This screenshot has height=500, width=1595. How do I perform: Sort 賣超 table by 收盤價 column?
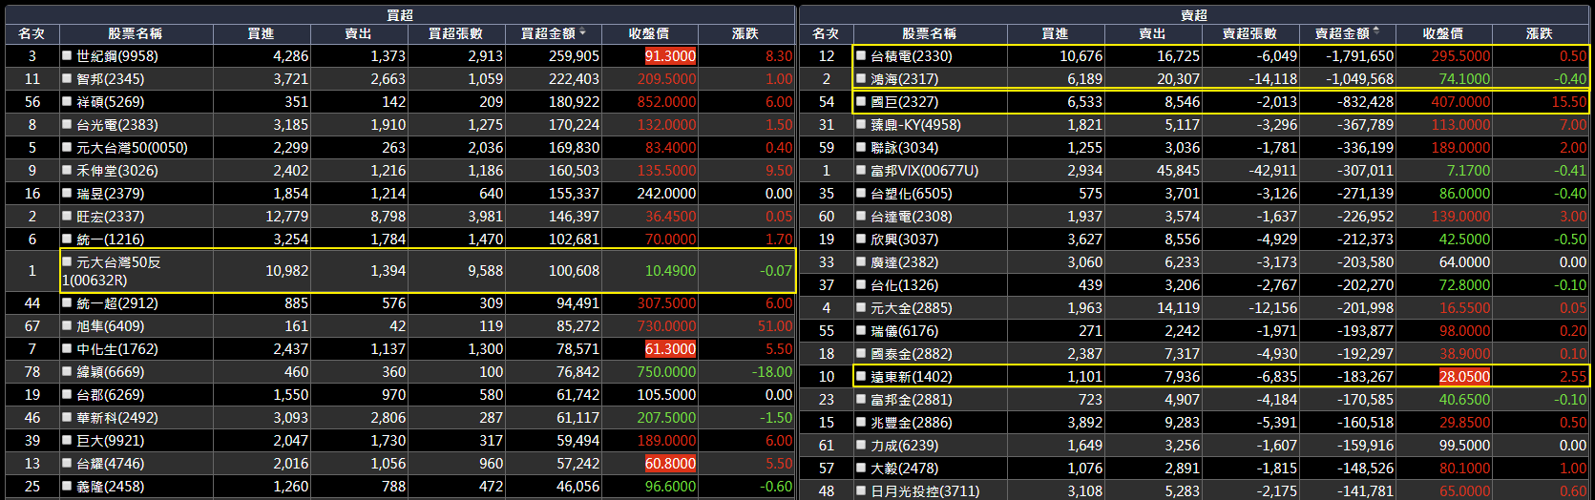tap(1443, 33)
